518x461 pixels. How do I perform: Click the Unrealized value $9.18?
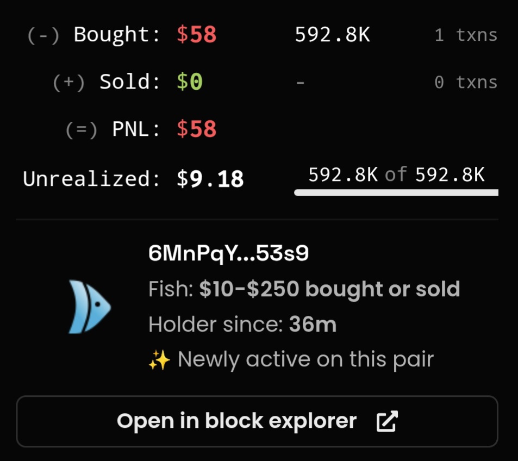210,179
